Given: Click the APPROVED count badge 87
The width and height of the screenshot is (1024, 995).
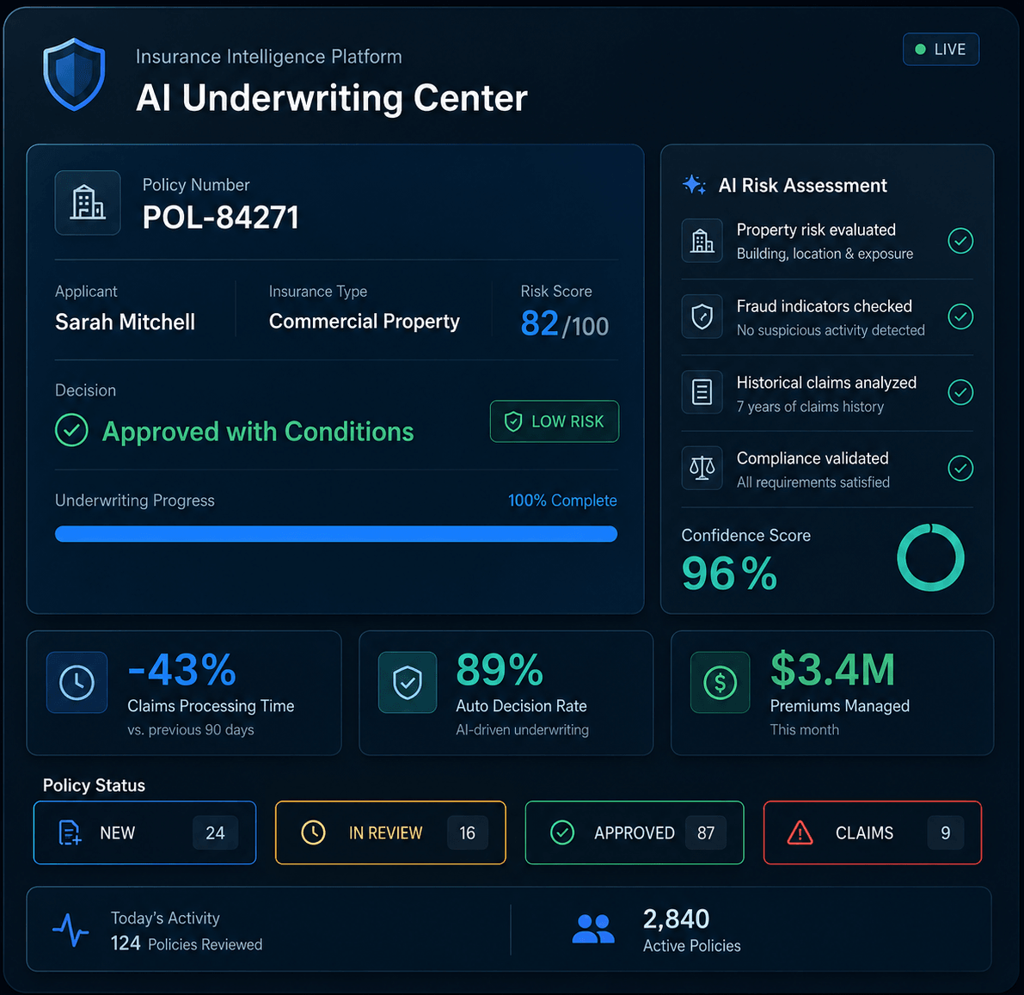Looking at the screenshot, I should tap(706, 832).
